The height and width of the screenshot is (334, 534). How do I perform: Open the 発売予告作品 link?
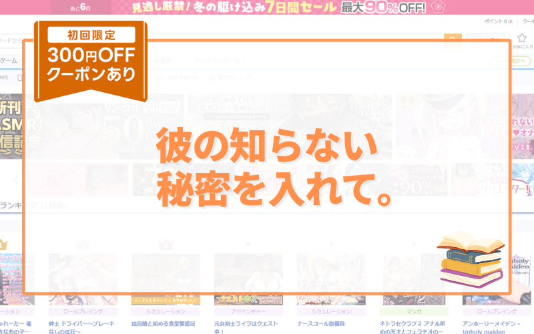pyautogui.click(x=178, y=77)
